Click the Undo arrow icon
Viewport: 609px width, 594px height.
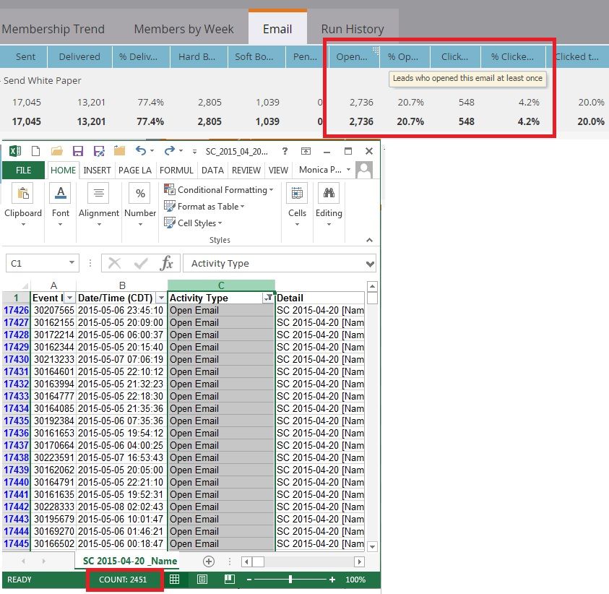(141, 151)
